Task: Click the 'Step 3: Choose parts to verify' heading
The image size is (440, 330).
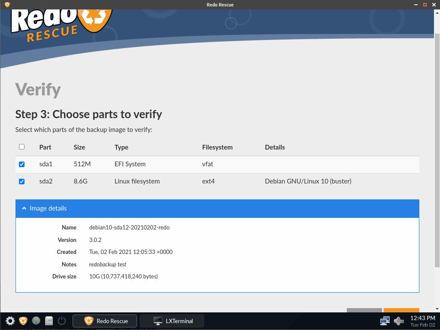Action: tap(89, 114)
